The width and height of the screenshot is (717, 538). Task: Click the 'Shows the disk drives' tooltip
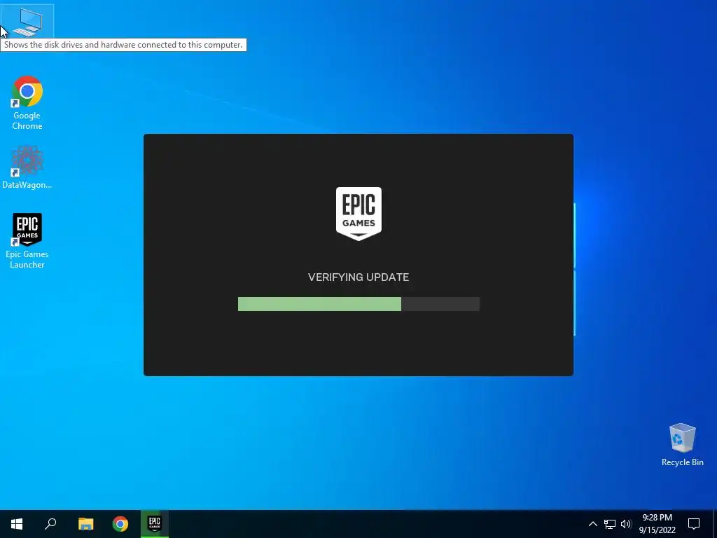[x=123, y=45]
